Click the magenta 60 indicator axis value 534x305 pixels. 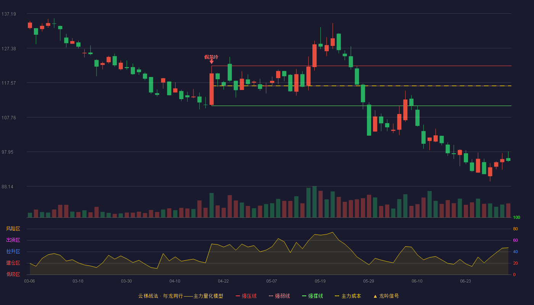pos(515,240)
